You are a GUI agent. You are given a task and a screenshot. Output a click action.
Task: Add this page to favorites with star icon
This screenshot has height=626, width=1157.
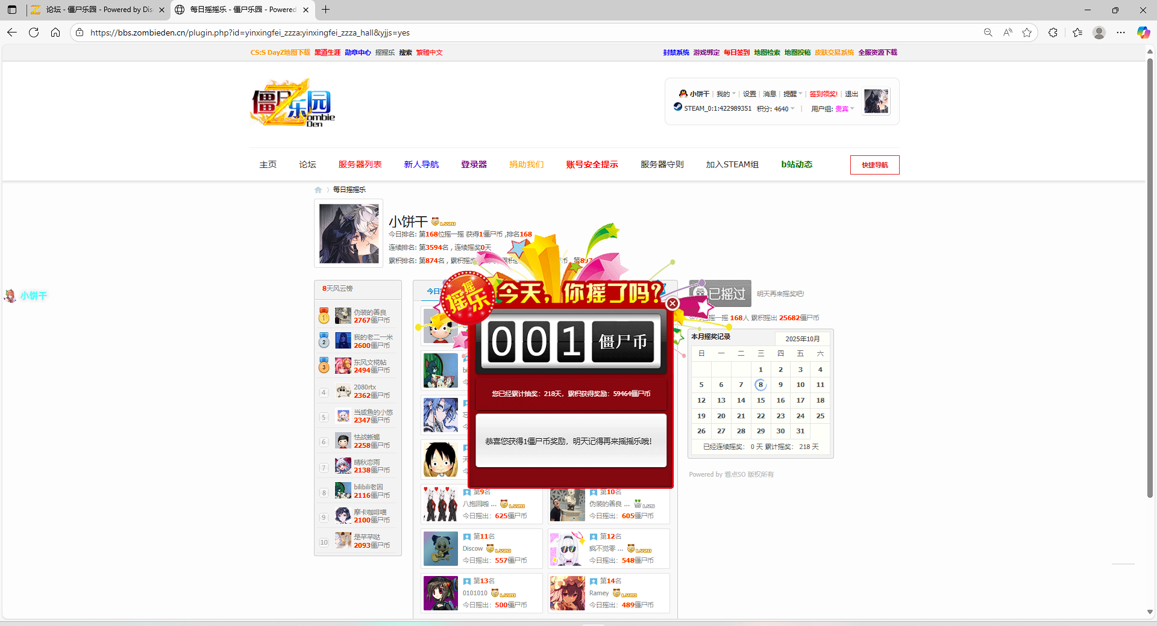pos(1027,33)
